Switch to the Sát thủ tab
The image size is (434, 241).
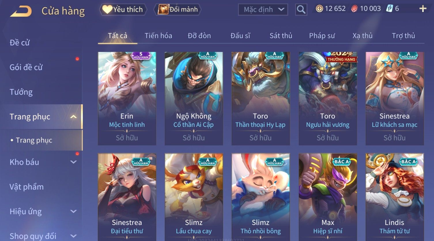click(x=281, y=36)
